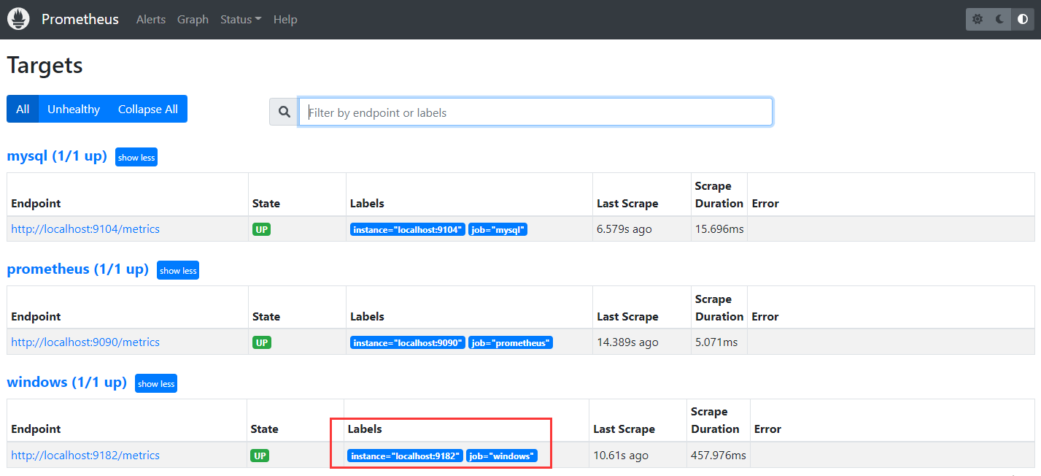Select the 10.61s ago last scrape value
This screenshot has height=476, width=1041.
pyautogui.click(x=621, y=456)
